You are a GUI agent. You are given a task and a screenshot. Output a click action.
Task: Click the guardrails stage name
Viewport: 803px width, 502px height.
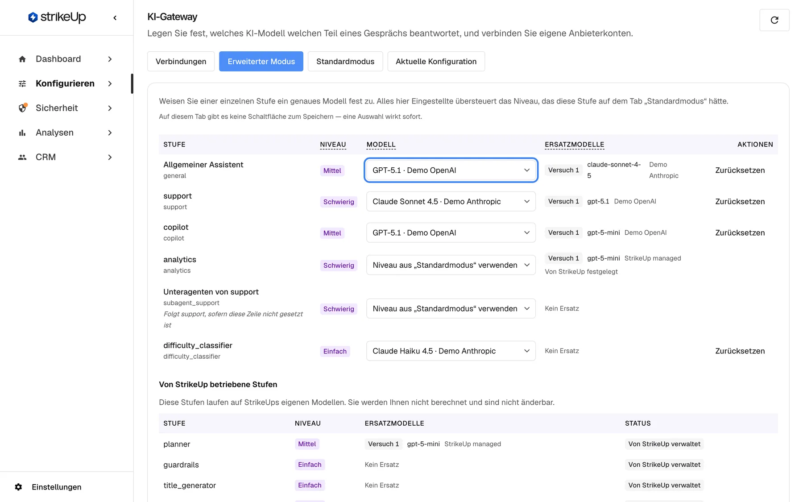pyautogui.click(x=181, y=465)
